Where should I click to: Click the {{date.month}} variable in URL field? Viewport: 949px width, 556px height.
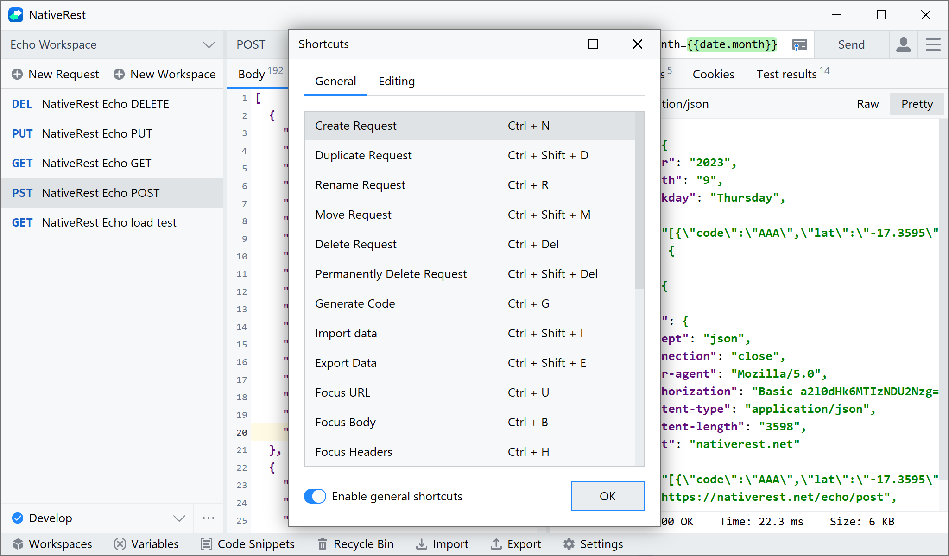(x=732, y=44)
